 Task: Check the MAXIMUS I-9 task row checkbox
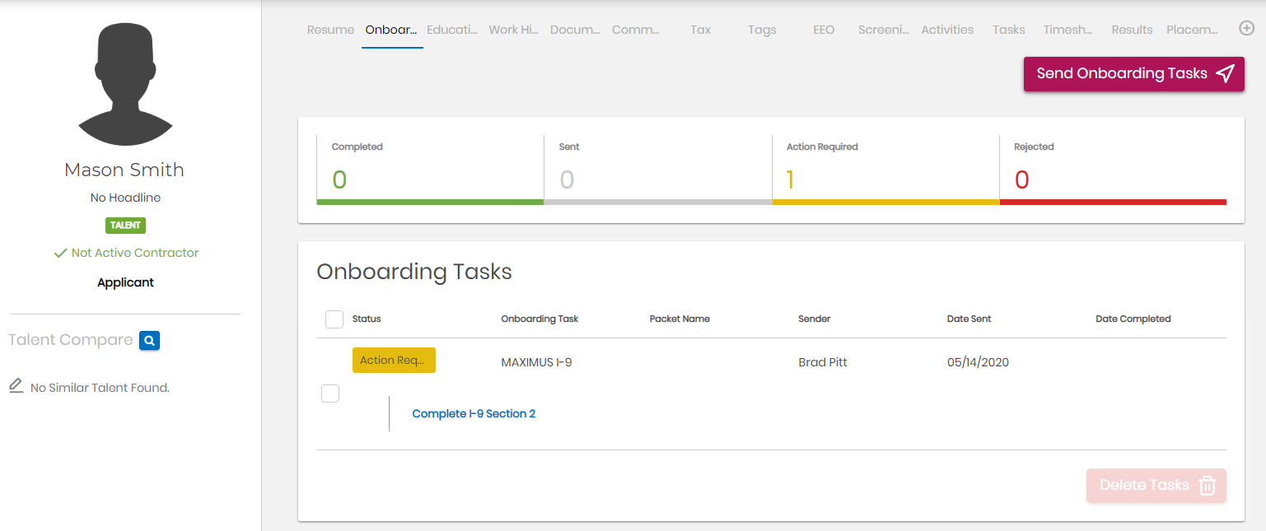click(x=330, y=394)
